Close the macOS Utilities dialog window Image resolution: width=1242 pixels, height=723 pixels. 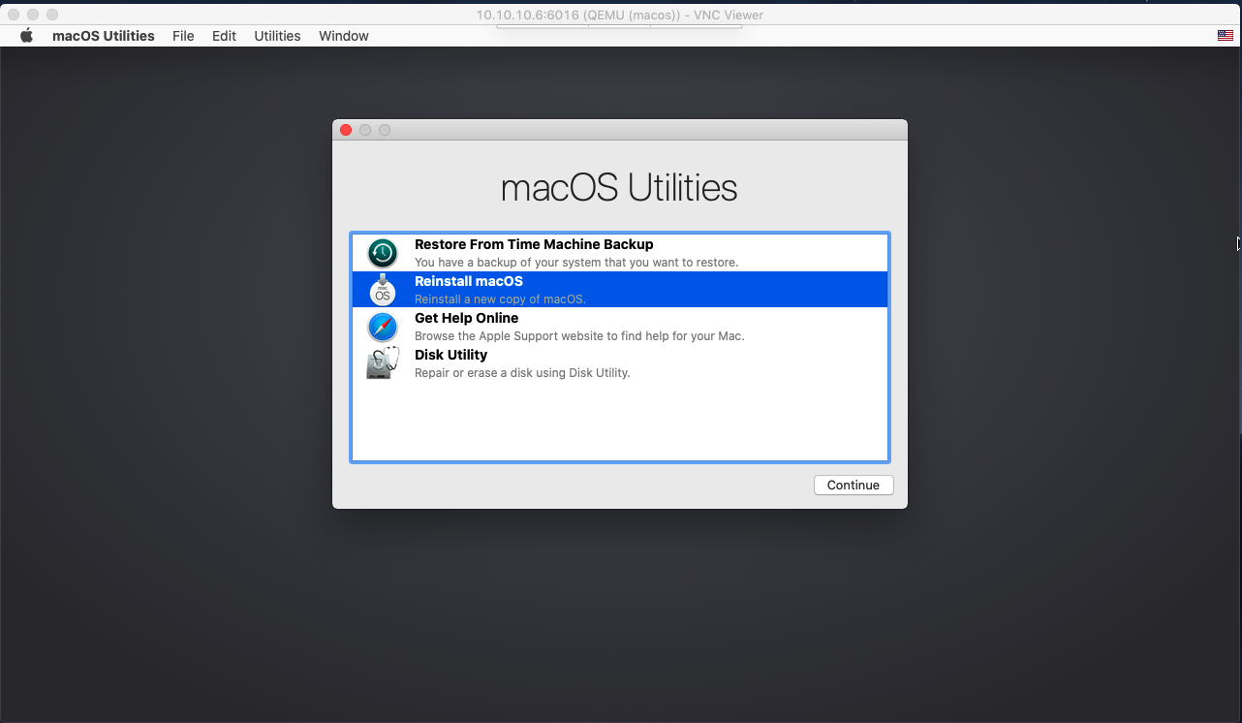346,130
